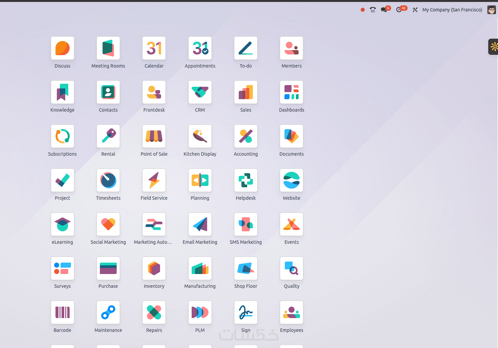Open the Calendar app
Screen dimensions: 498x348
pyautogui.click(x=154, y=48)
